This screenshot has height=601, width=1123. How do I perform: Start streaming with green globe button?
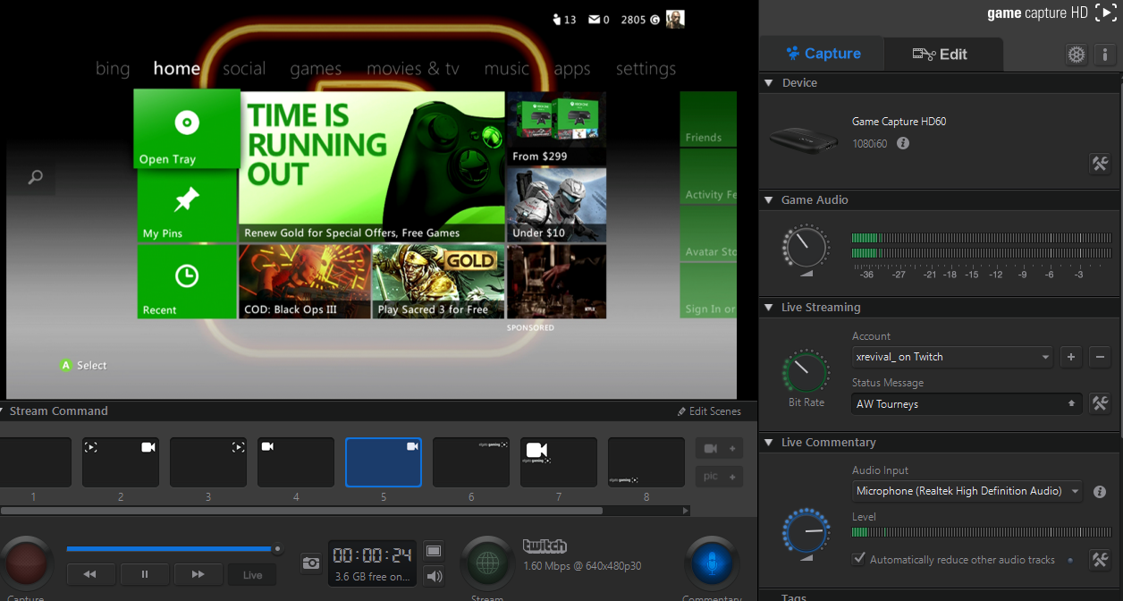(487, 563)
